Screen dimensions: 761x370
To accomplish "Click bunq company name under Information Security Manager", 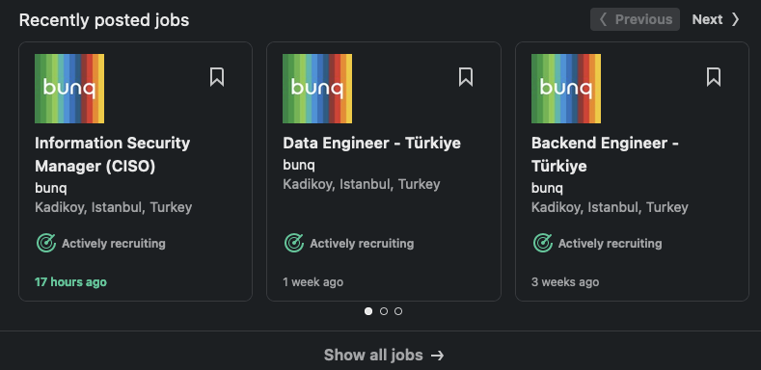I will click(x=51, y=188).
